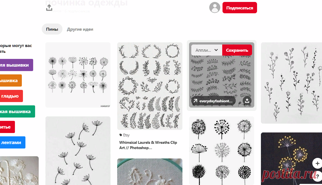The height and width of the screenshot is (185, 322).
Task: Open the Whimsical Laurels & Wreaths Clip Art link
Action: pos(148,145)
